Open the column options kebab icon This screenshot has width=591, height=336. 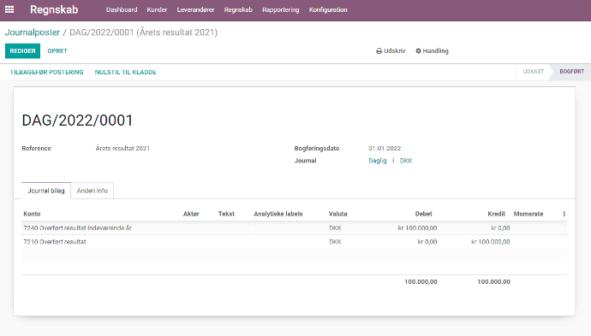tap(564, 214)
